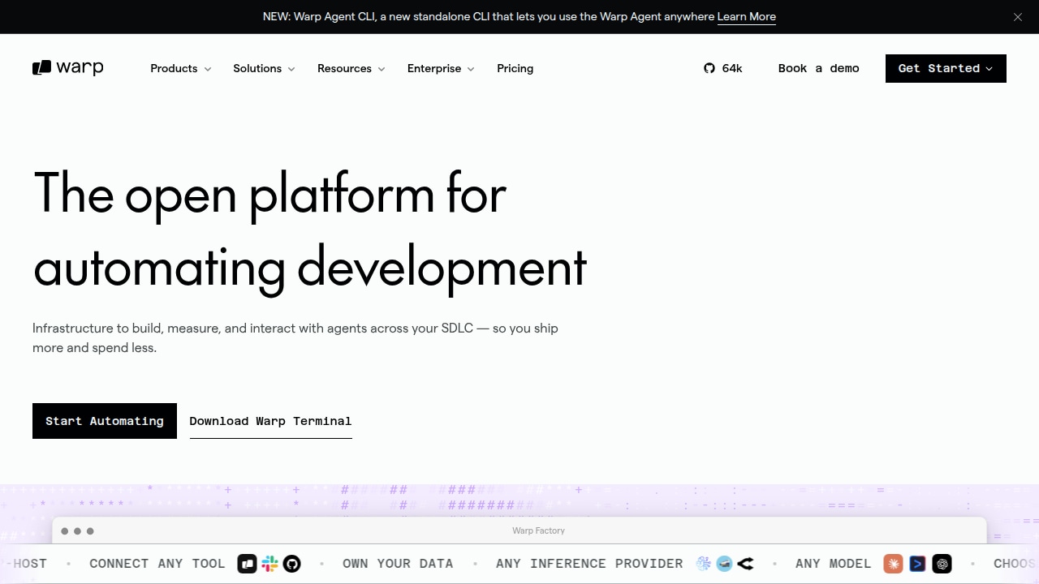Click the "ANY INFERENCE PROVIDER" ticker text
The height and width of the screenshot is (584, 1039).
[x=589, y=564]
